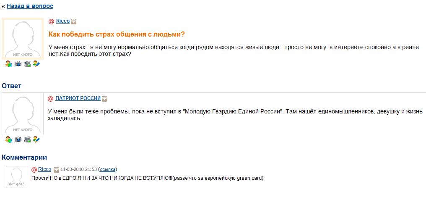This screenshot has width=426, height=205.
Task: Click the @ mail icon beside question author Ricco
Action: click(x=51, y=21)
